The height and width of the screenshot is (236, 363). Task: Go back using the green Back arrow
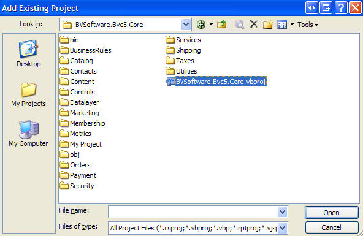pyautogui.click(x=201, y=25)
